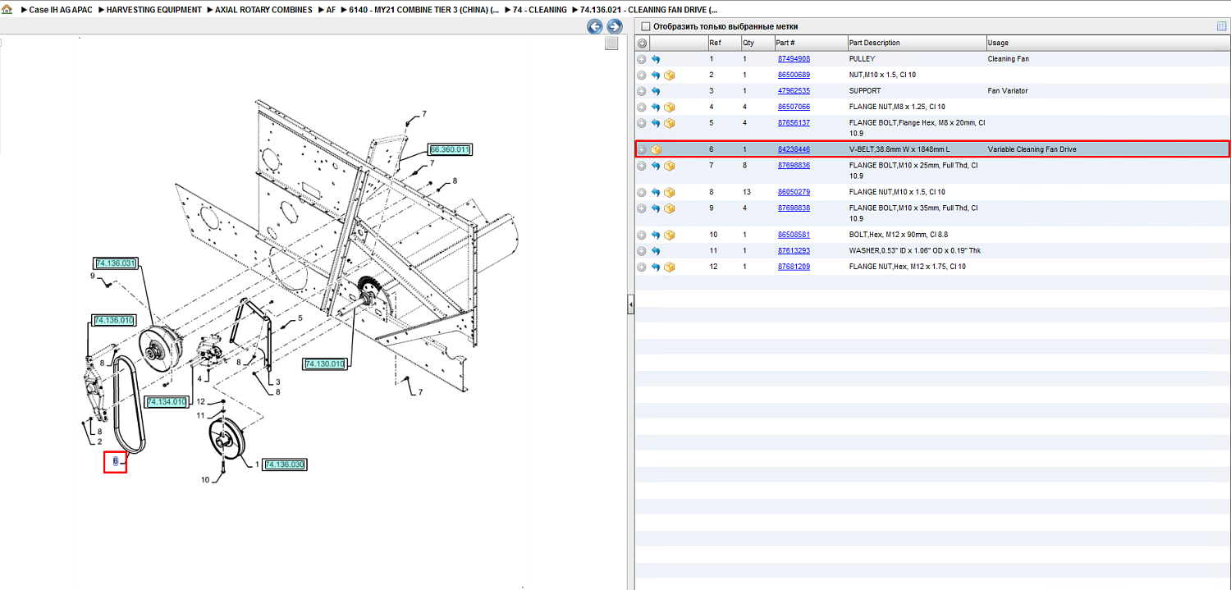Click the blue forward arrow button
This screenshot has height=590, width=1231.
(x=614, y=27)
